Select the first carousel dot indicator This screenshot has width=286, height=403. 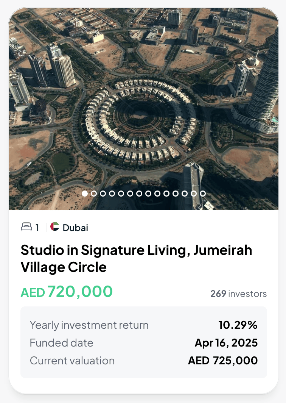pos(85,194)
